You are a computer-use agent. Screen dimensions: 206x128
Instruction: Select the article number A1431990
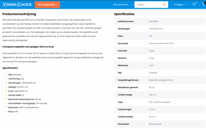153,21
